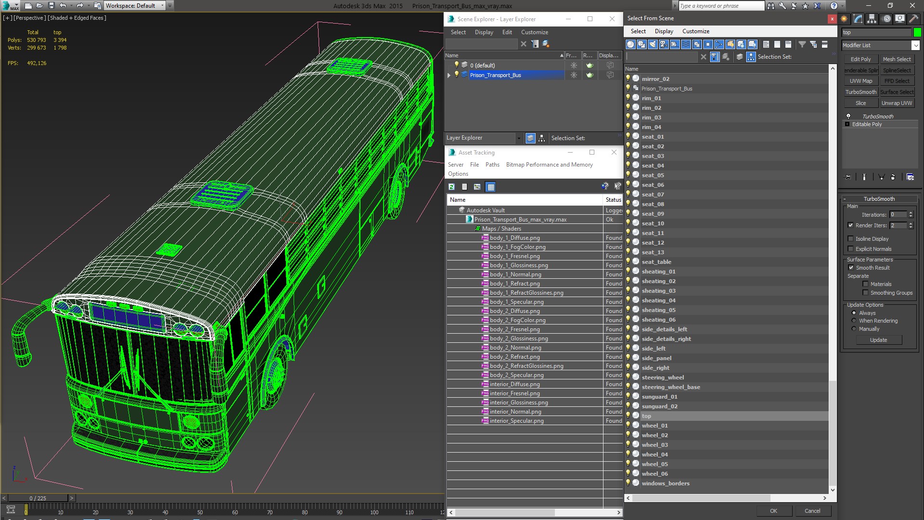This screenshot has height=520, width=924.
Task: Toggle Smooth Result checkbox
Action: click(851, 268)
